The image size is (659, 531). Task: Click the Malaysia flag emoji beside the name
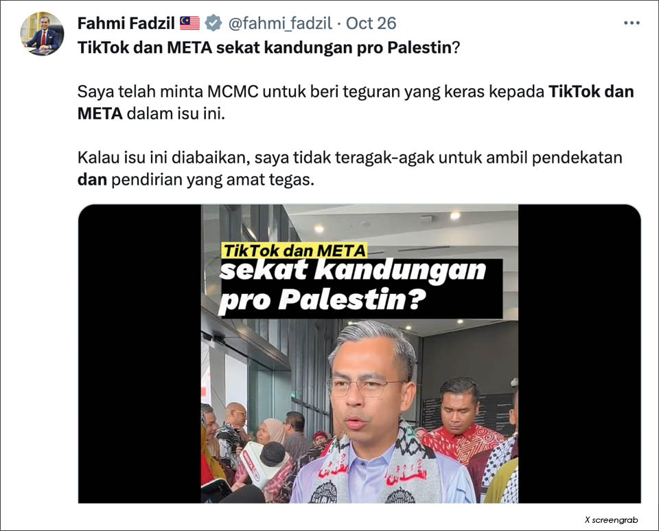coord(190,23)
